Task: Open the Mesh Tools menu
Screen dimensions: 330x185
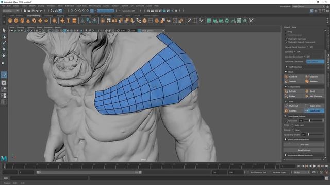Action: 81,6
